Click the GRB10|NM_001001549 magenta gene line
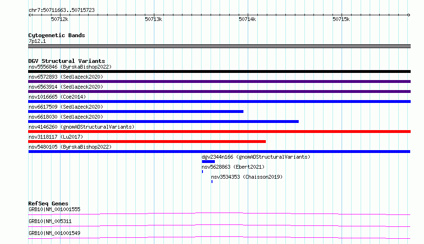 219,237
